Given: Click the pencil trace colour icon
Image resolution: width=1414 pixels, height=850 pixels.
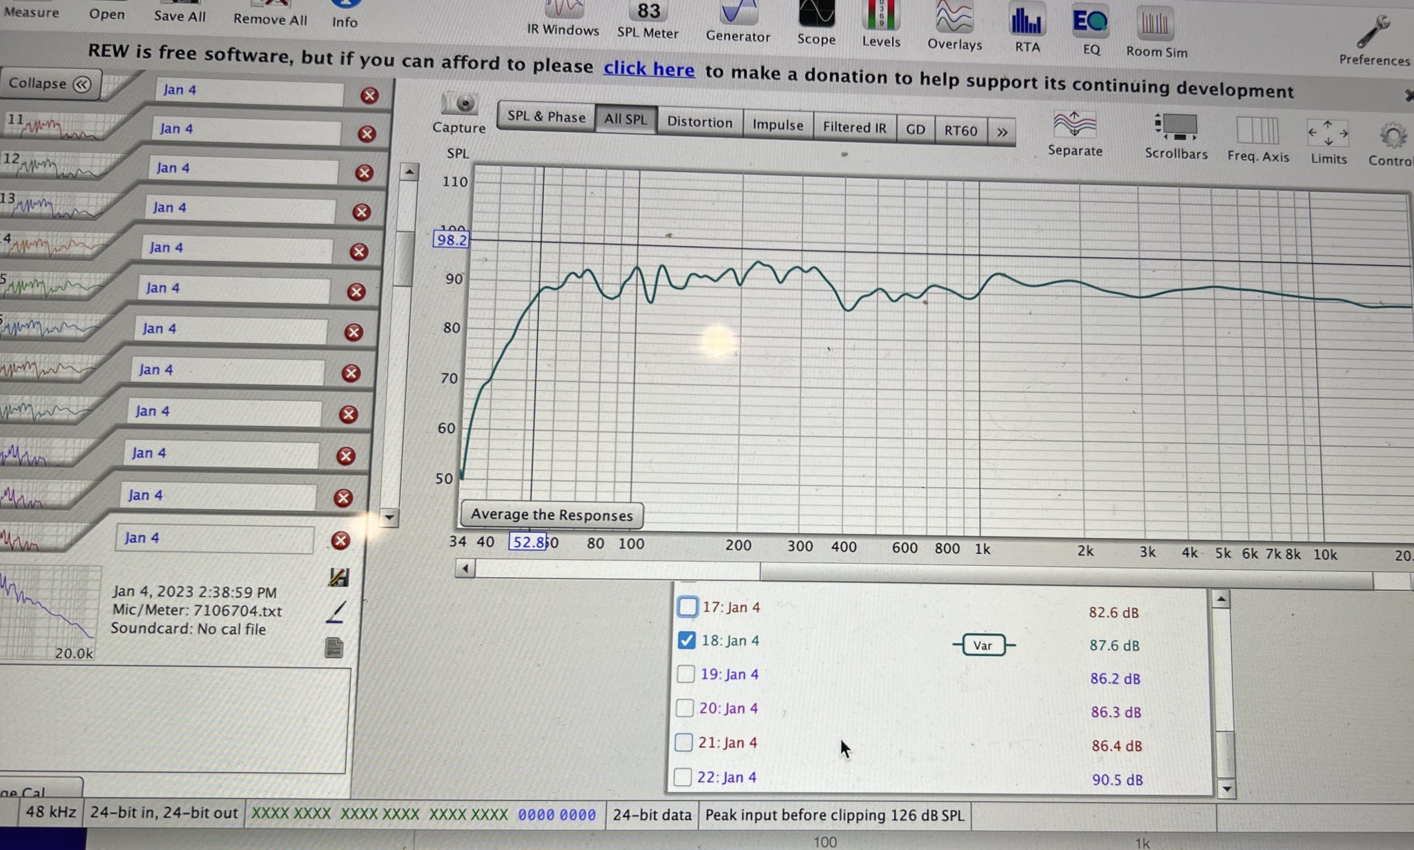Looking at the screenshot, I should coord(336,612).
